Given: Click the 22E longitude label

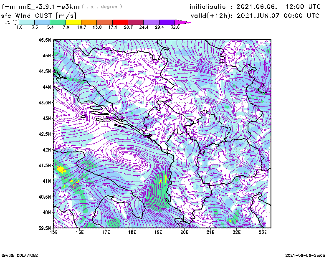Looking at the screenshot, I should pos(236,232).
